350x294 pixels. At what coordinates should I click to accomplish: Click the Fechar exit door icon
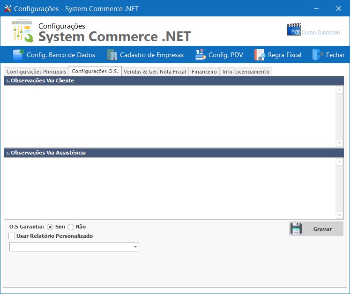tap(318, 55)
